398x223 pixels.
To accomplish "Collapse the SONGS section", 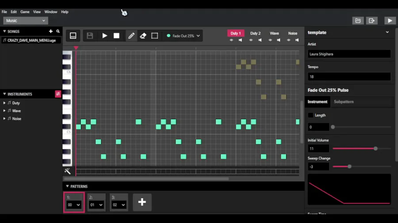I will coord(4,31).
